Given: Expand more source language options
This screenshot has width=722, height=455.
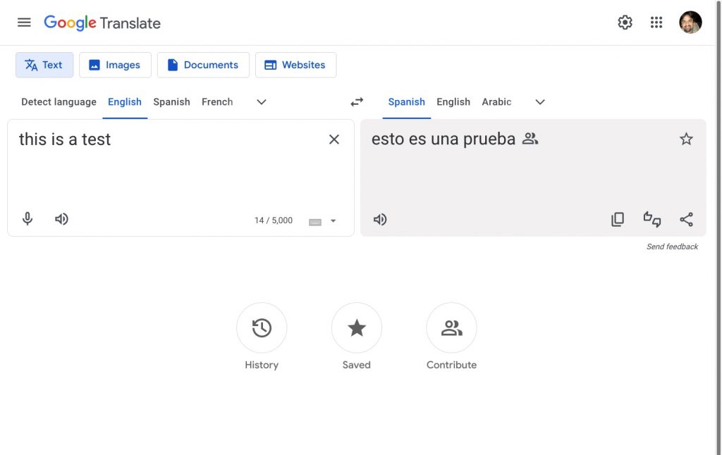Looking at the screenshot, I should tap(261, 102).
